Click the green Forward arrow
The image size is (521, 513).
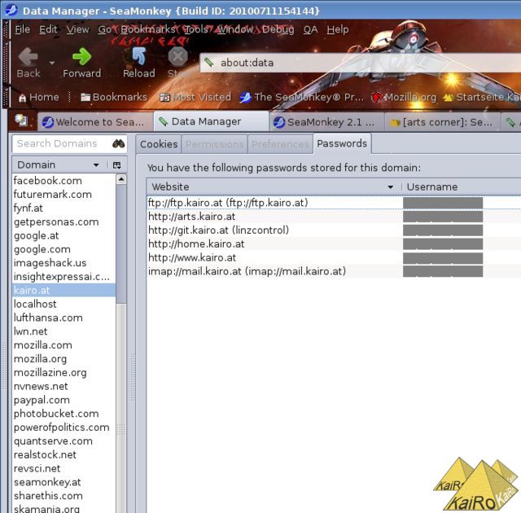coord(81,56)
